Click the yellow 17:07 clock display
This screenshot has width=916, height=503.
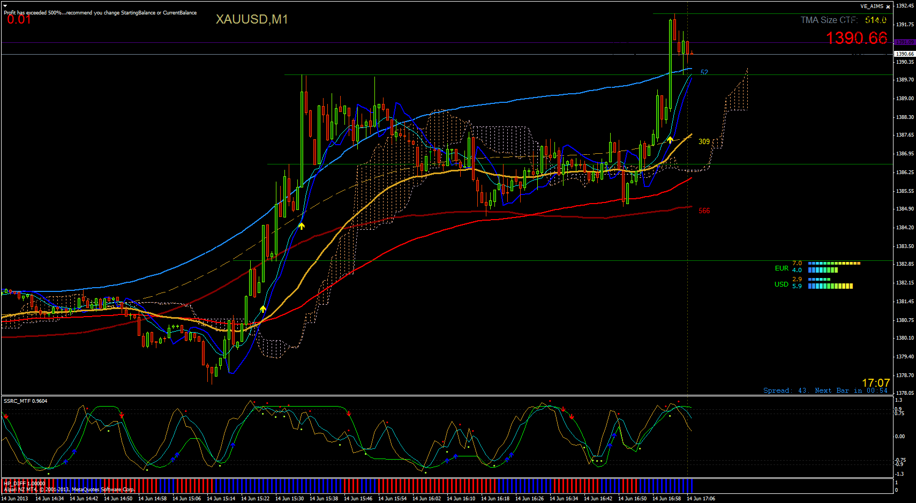point(876,383)
